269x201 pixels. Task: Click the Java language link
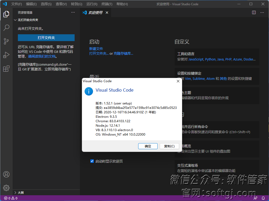[220, 59]
